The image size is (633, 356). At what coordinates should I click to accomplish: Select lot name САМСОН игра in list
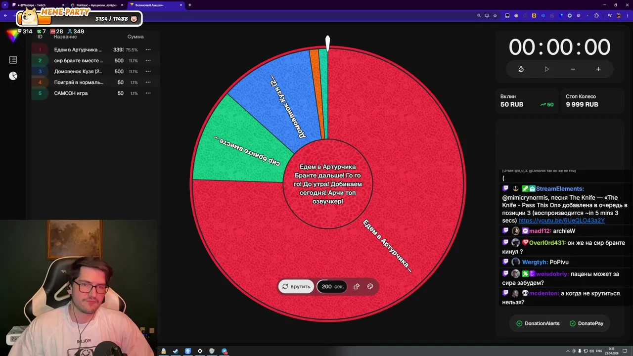pos(71,93)
